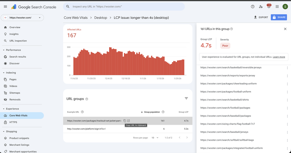Open the Google apps grid
The width and height of the screenshot is (291, 153).
click(x=277, y=7)
